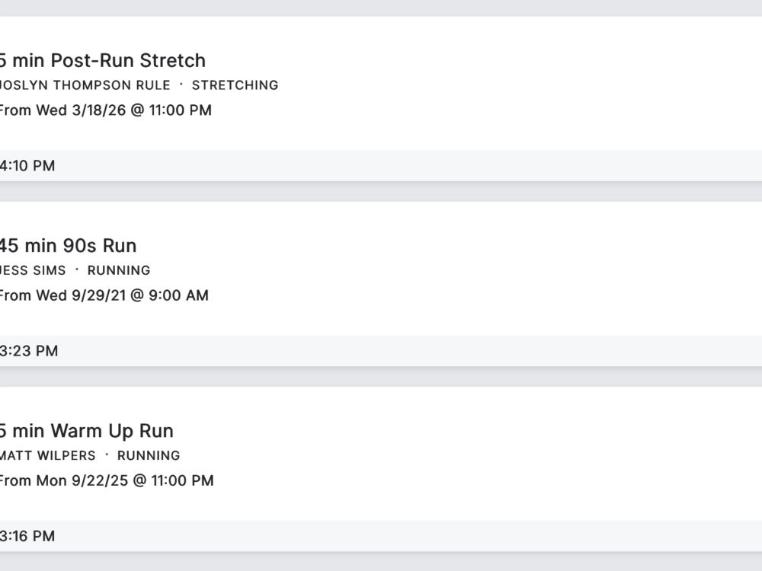Open the 45 min 90s Run workout
Screen dimensions: 762x571
point(68,245)
